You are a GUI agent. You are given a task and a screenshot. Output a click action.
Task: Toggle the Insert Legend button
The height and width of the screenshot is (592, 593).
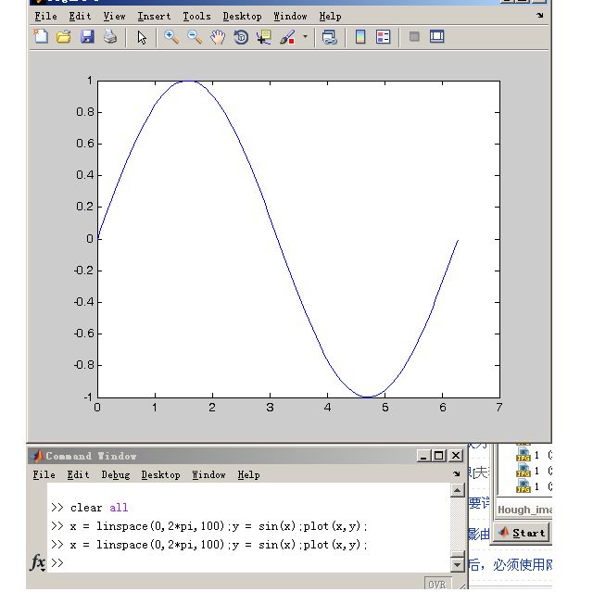tap(384, 37)
